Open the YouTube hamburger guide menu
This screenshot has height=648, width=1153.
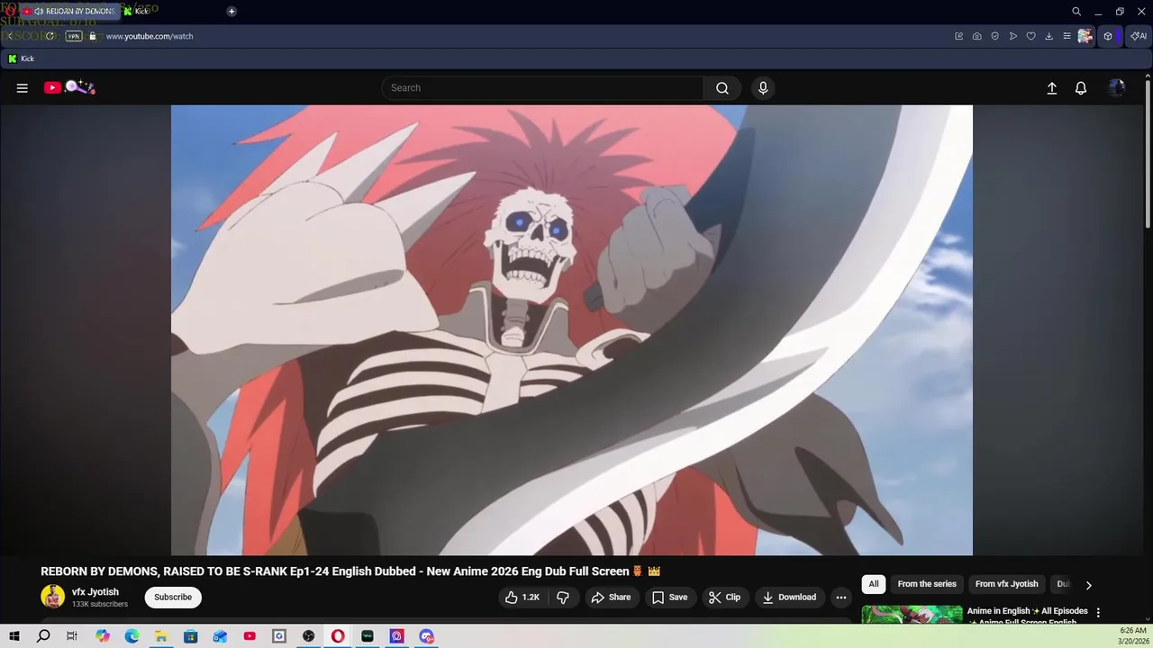click(x=23, y=88)
